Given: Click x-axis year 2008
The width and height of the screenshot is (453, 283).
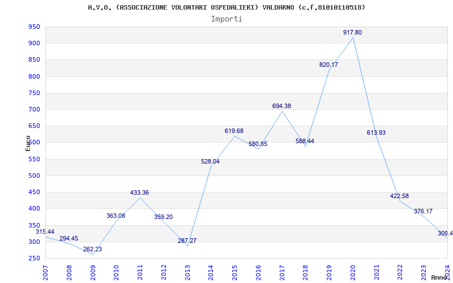Looking at the screenshot, I should [x=69, y=272].
